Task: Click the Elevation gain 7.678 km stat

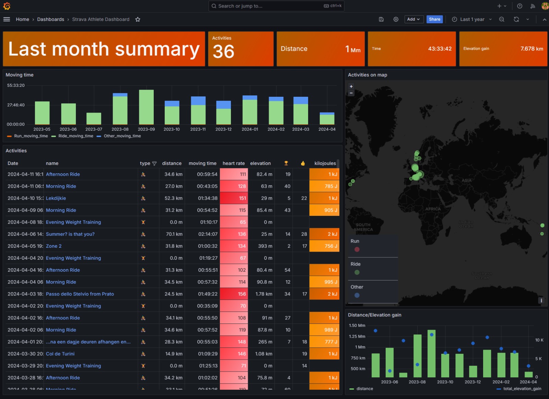Action: tap(503, 49)
